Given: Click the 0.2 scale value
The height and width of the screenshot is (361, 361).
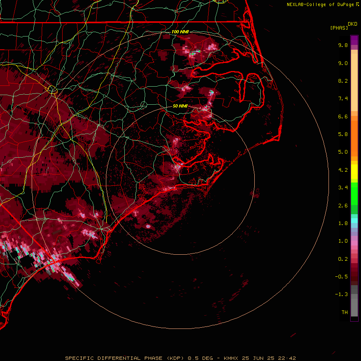Looking at the screenshot, I should [343, 259].
